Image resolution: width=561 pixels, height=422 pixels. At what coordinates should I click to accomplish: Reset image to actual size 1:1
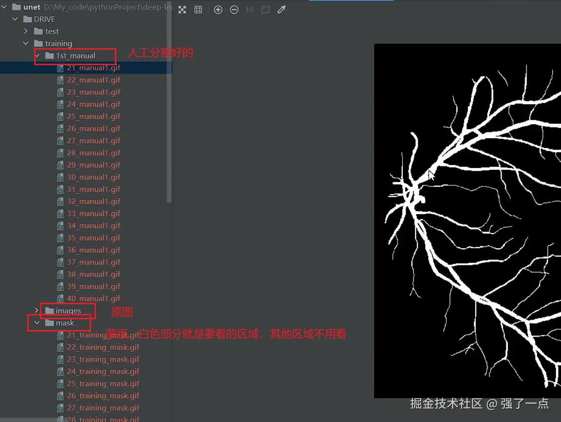coord(250,10)
